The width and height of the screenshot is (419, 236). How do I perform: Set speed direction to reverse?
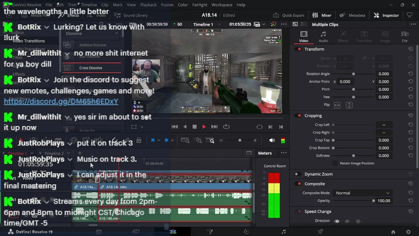(348, 221)
